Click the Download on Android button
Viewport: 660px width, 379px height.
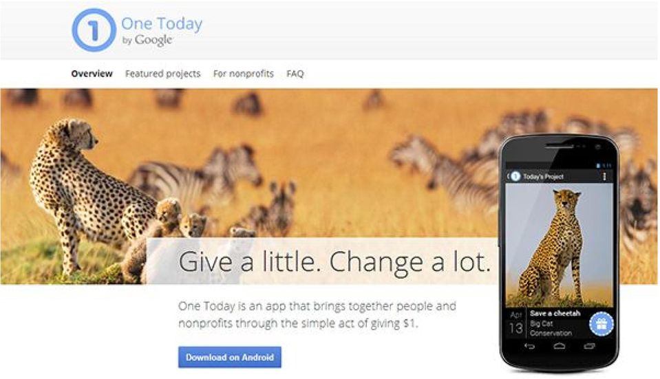pos(229,357)
